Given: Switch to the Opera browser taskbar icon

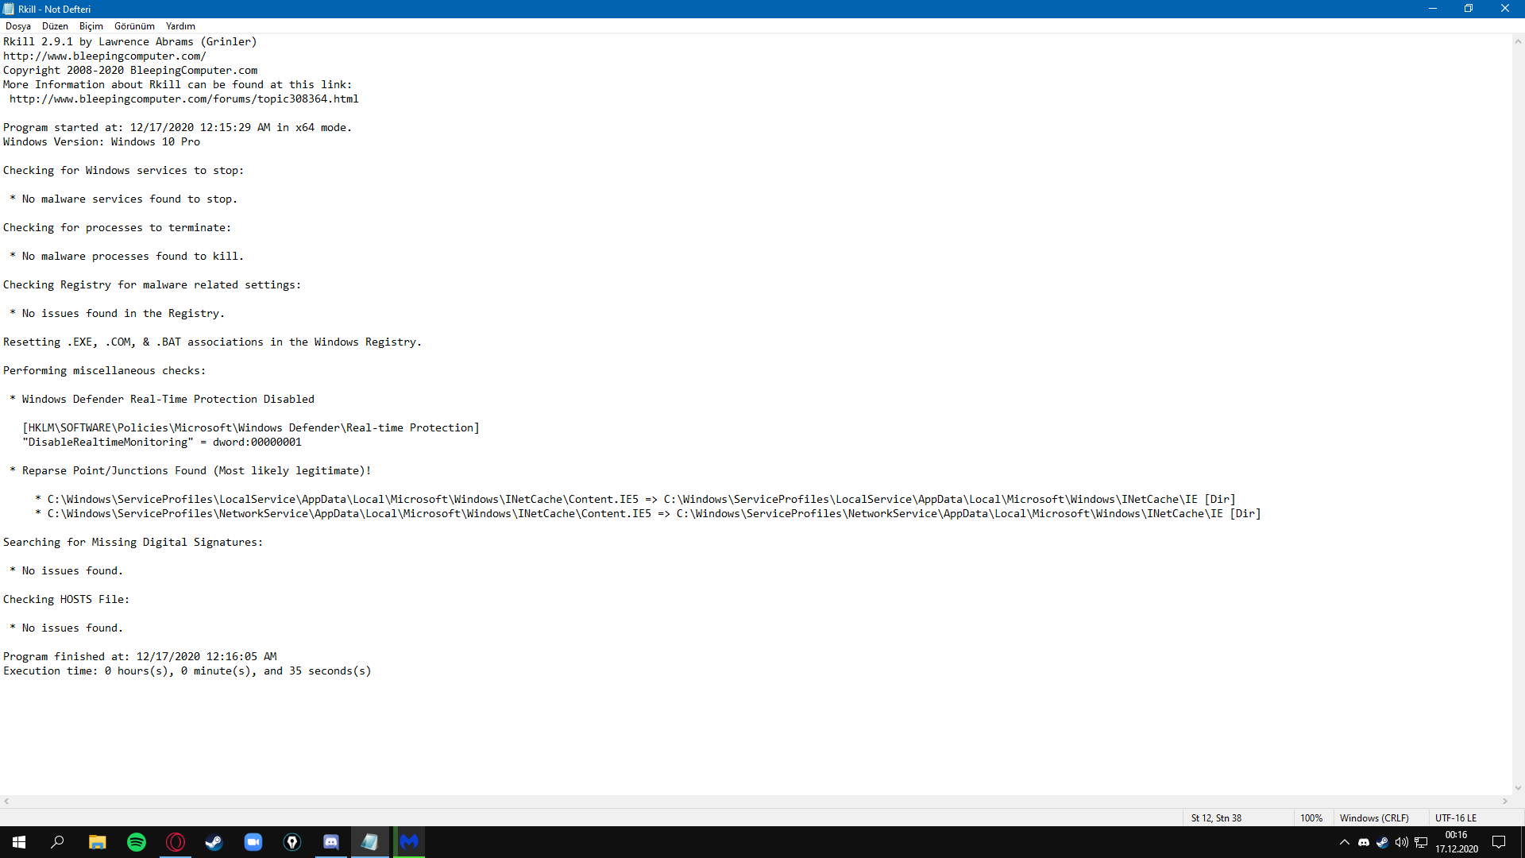Looking at the screenshot, I should pyautogui.click(x=176, y=842).
